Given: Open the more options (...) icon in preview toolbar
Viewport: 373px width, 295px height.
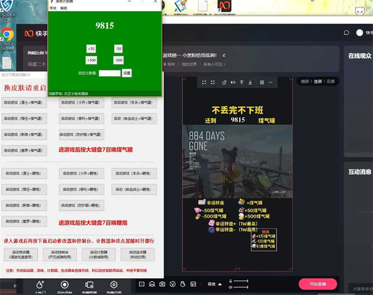Looking at the screenshot, I should pyautogui.click(x=271, y=82).
